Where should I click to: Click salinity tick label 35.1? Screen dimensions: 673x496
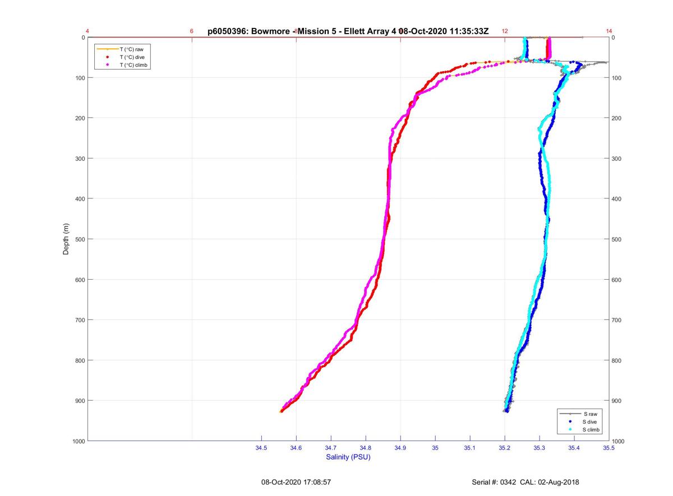point(470,448)
